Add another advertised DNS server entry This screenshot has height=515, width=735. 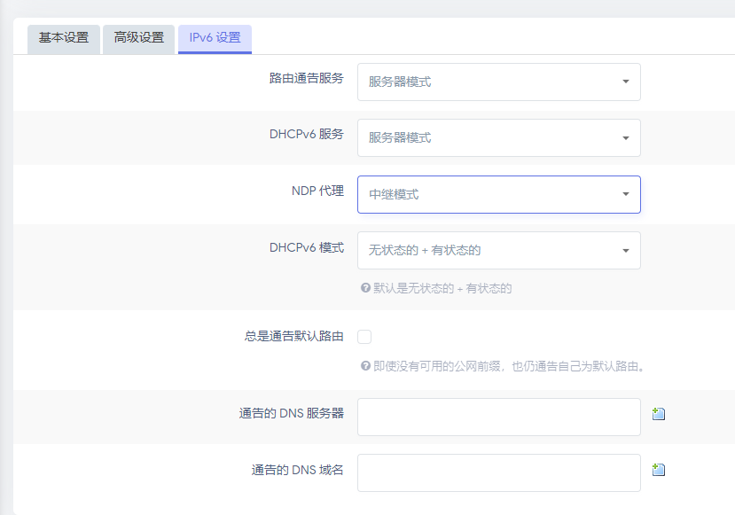coord(658,414)
